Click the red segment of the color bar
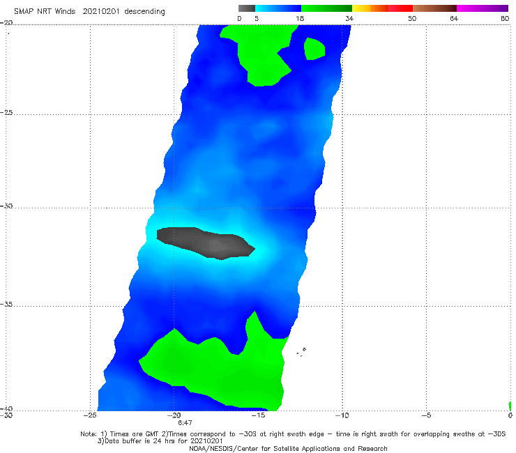This screenshot has height=453, width=516. (x=400, y=8)
